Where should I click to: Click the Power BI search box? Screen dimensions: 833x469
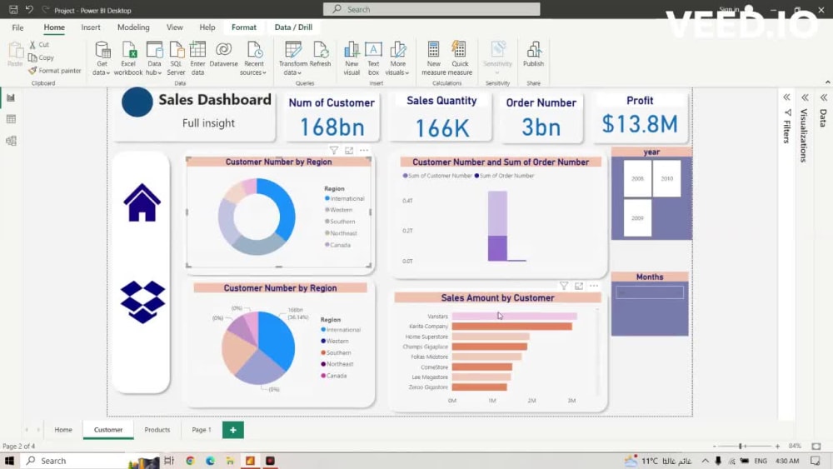click(431, 9)
